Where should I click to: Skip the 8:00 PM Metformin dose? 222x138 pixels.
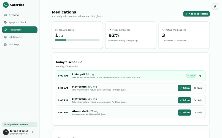(198, 100)
